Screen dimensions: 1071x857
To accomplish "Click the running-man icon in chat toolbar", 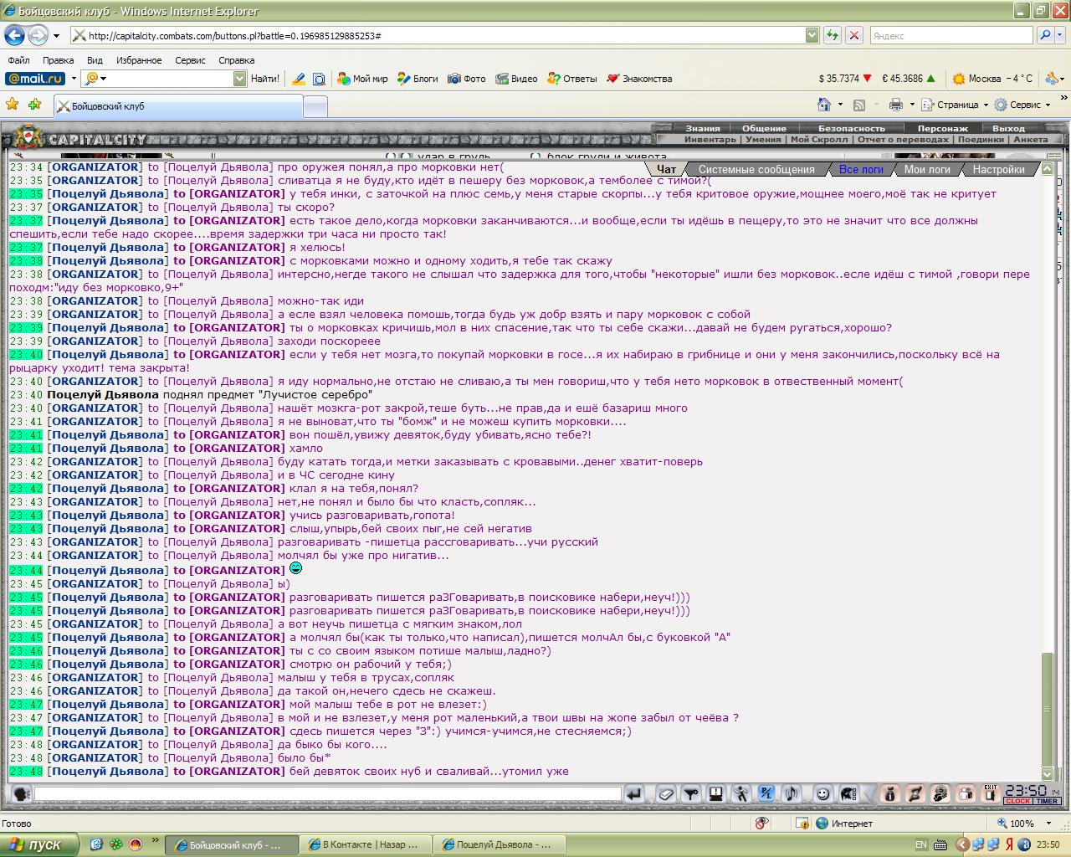I will click(741, 793).
